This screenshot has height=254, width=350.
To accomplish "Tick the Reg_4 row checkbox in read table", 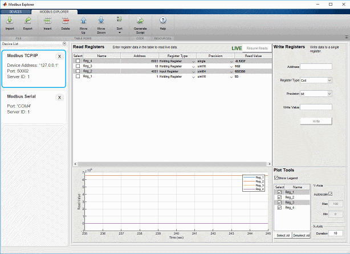I will [78, 61].
